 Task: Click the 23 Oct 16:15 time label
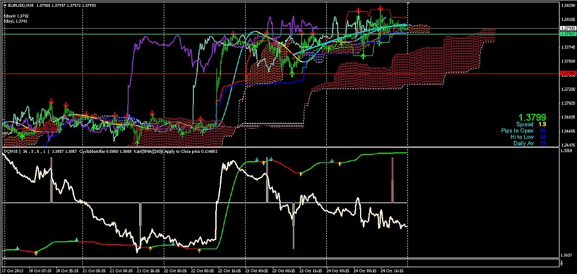(x=311, y=271)
